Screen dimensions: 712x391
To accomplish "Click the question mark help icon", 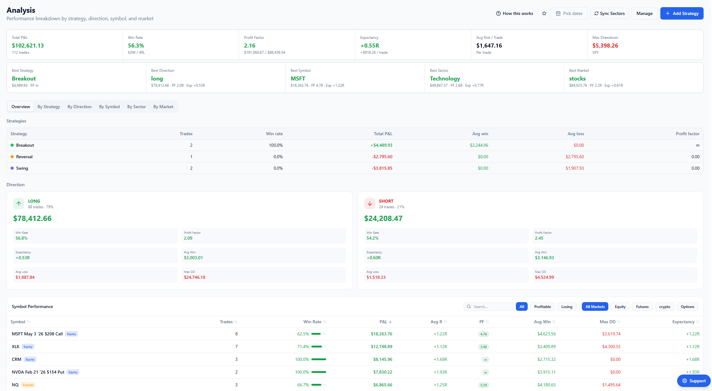I will pyautogui.click(x=498, y=13).
